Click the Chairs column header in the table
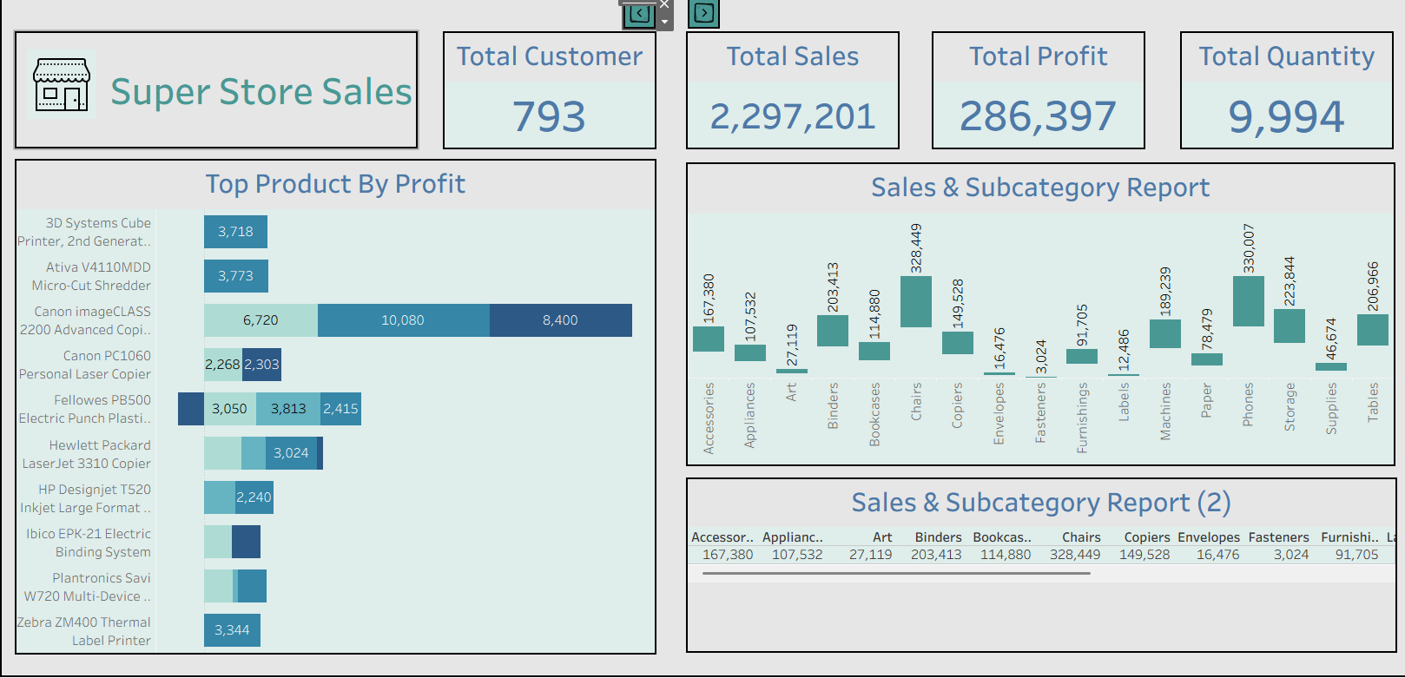The width and height of the screenshot is (1405, 678). point(1081,537)
